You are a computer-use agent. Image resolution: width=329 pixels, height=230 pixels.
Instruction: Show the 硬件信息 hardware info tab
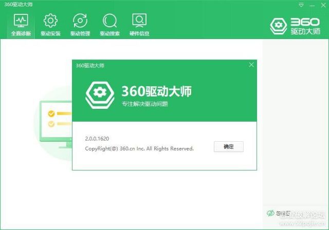pyautogui.click(x=139, y=25)
